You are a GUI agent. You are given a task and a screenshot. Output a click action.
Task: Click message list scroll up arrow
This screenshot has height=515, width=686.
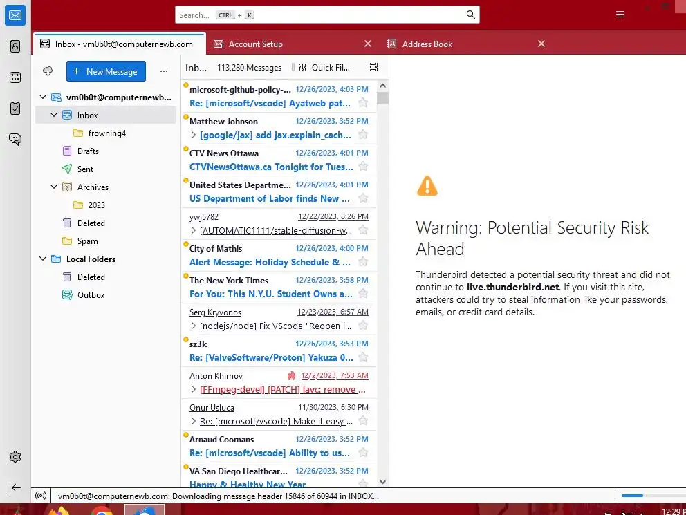tap(383, 86)
